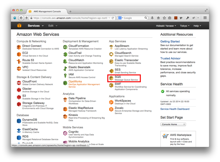The height and width of the screenshot is (162, 220).
Task: Open the CloudWatch icon
Action: [65, 62]
